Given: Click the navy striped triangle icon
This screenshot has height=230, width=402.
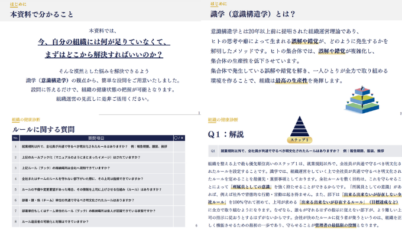Looking at the screenshot, I should point(300,126).
